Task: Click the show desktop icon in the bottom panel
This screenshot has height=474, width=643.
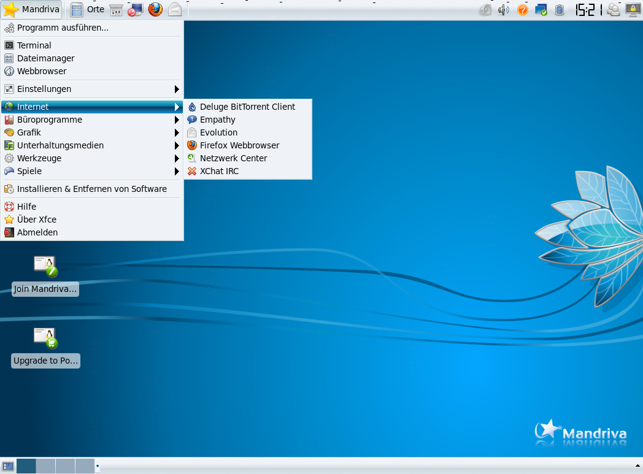Action: pos(8,466)
